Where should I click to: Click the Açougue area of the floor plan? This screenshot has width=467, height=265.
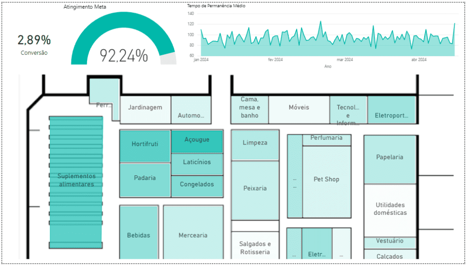197,142
